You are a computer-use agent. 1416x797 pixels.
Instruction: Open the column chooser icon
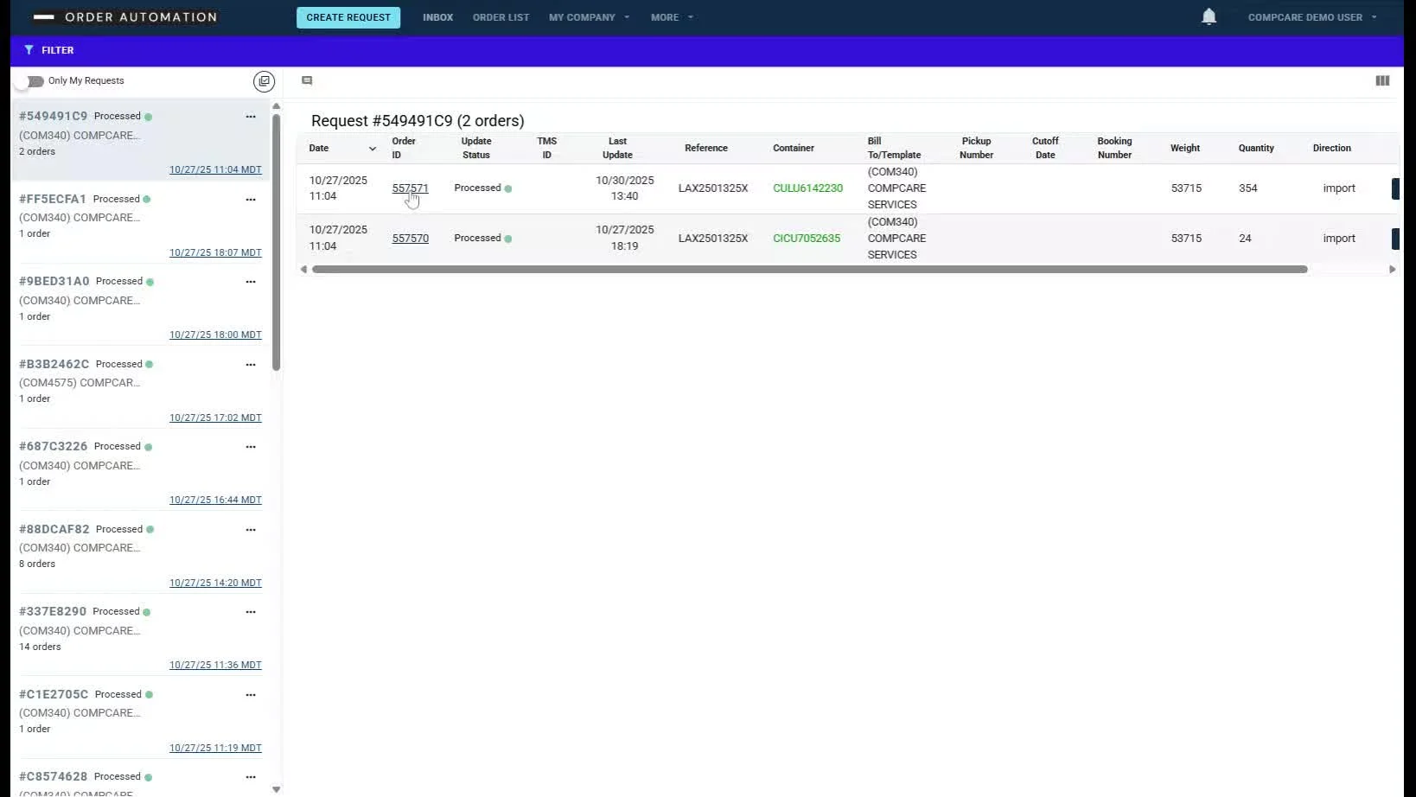(x=1382, y=80)
